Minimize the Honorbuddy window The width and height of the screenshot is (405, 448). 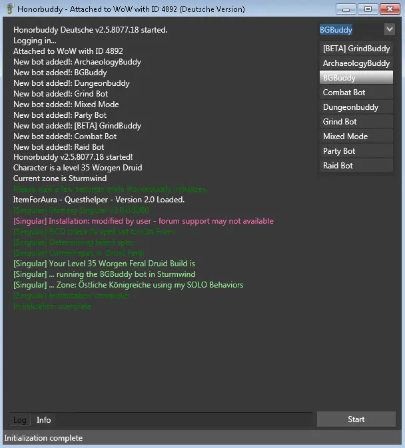coord(346,9)
